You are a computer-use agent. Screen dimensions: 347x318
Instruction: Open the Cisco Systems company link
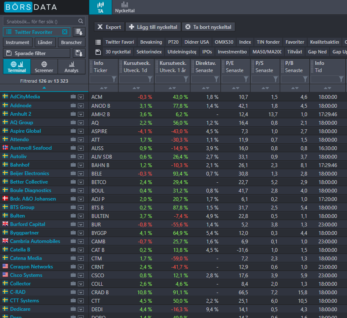tap(26, 275)
